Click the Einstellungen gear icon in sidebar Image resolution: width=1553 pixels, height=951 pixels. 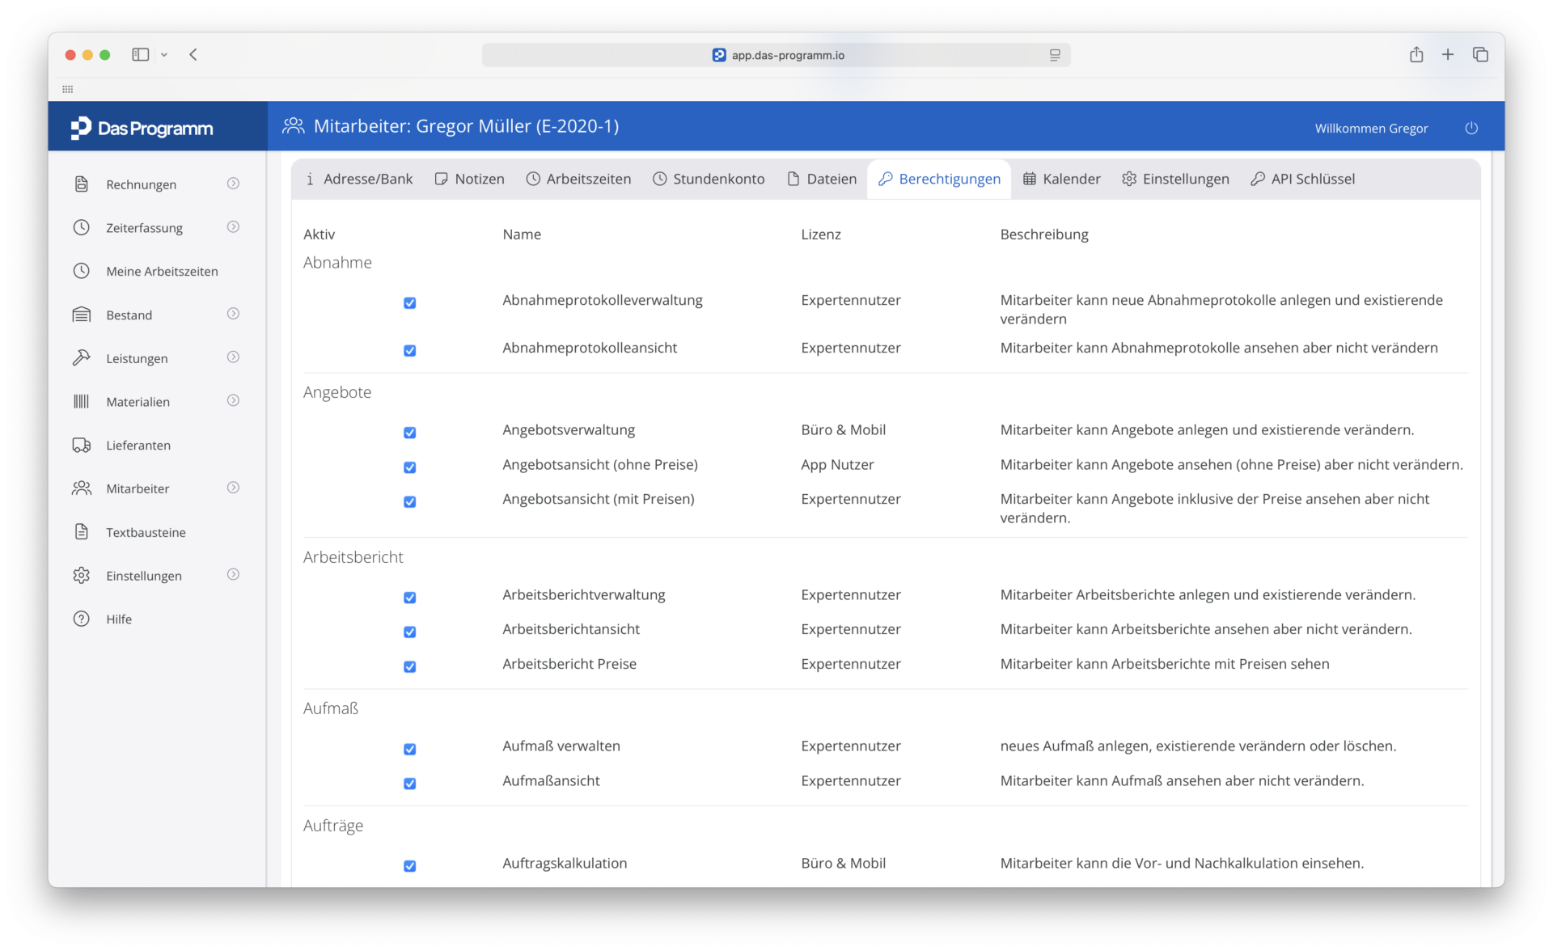(x=82, y=575)
